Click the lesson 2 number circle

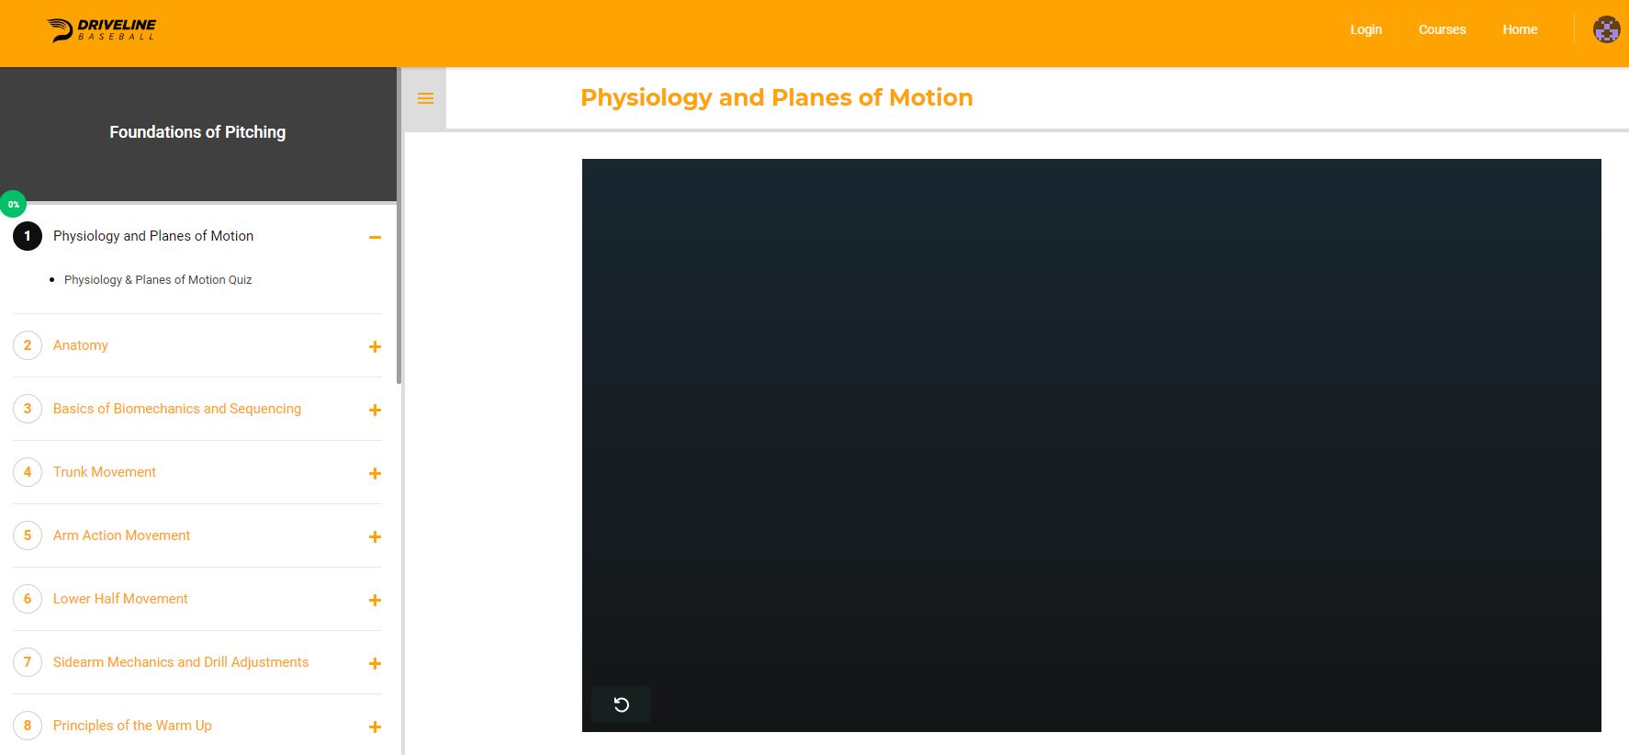coord(28,345)
